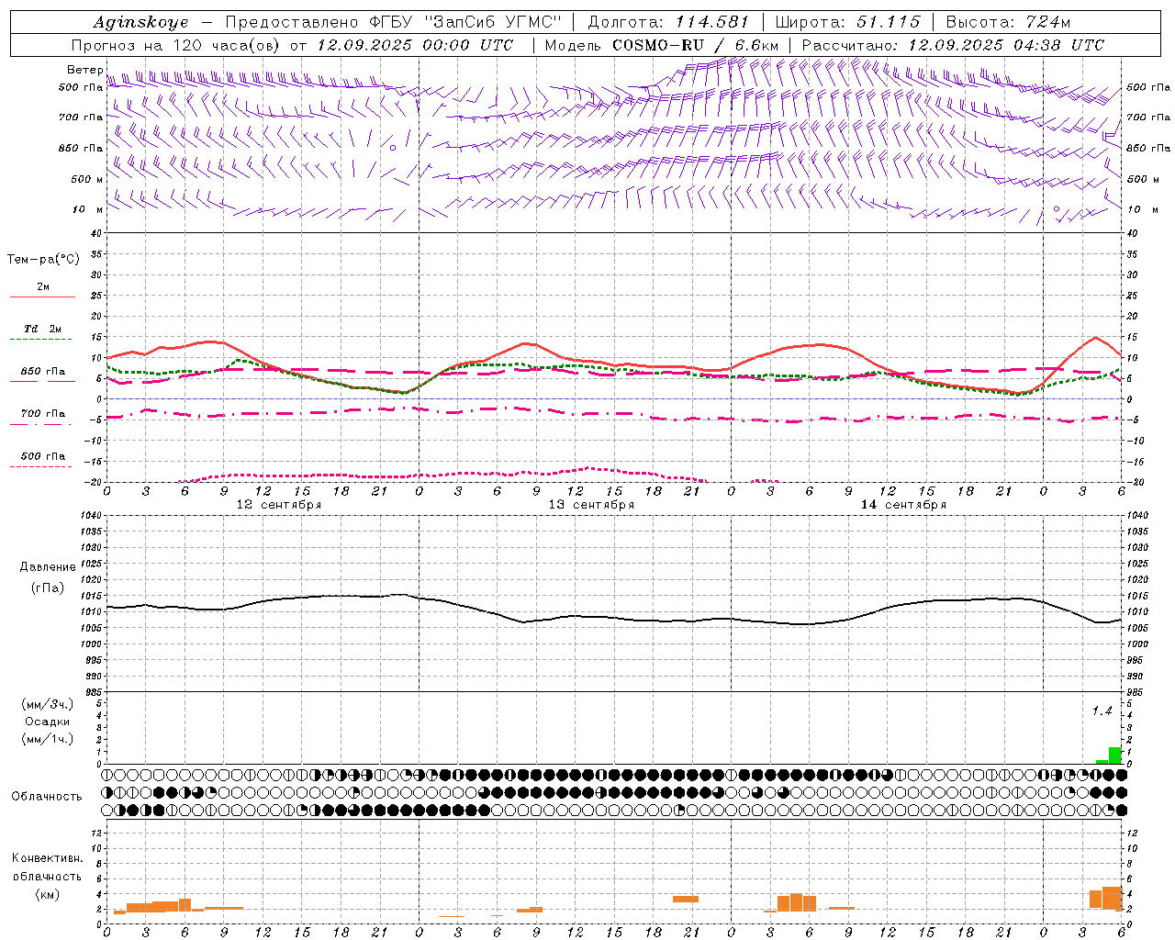
Task: Click the elevation text "Высота: 724м"
Action: tap(1008, 22)
